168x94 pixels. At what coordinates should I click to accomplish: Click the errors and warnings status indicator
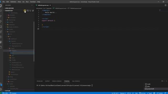[5, 93]
